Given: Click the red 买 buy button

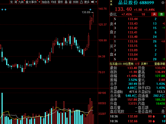Looking at the screenshot, I should click(154, 14).
